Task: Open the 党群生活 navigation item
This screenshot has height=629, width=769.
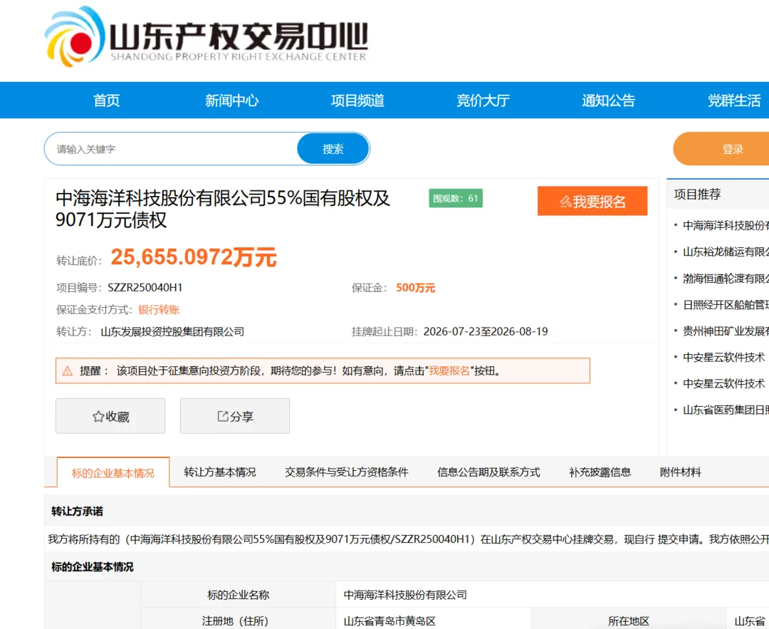Action: coord(734,100)
